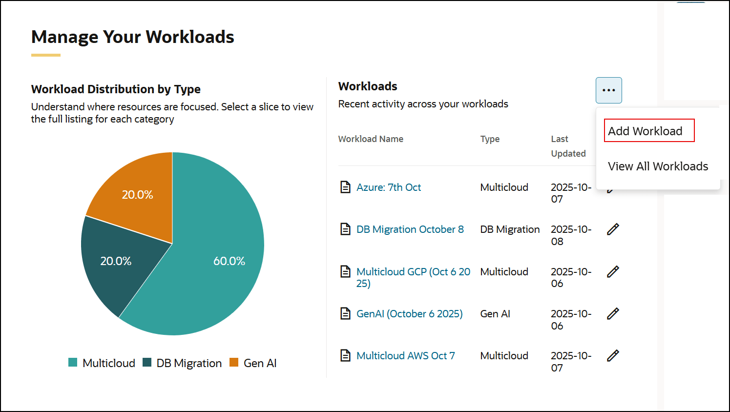Viewport: 730px width, 412px height.
Task: Open the GenAI (October 6 2025) workload link
Action: click(x=410, y=313)
